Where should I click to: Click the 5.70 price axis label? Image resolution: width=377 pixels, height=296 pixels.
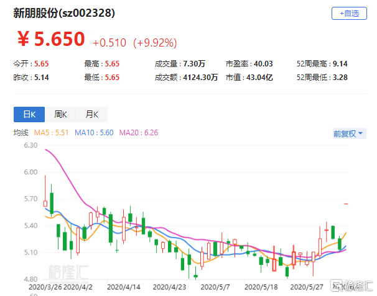click(30, 199)
